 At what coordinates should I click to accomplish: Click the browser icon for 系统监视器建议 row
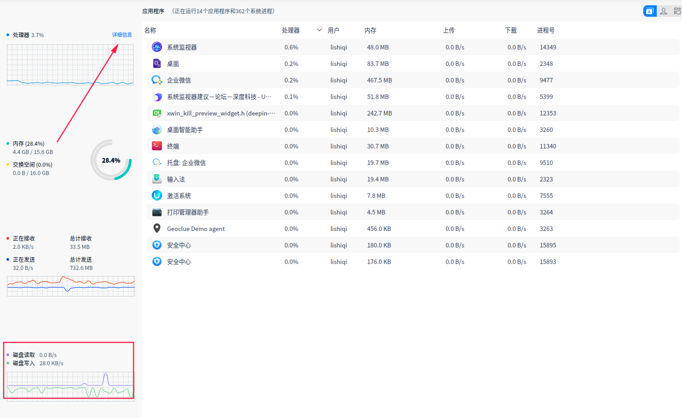coord(157,97)
